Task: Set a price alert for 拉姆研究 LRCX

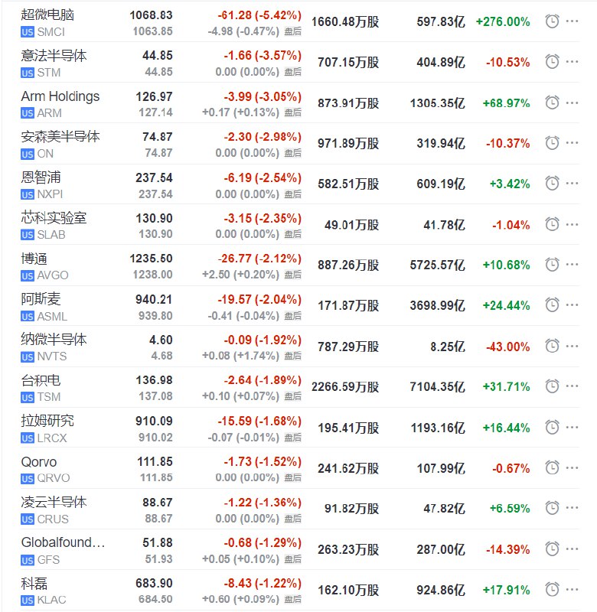Action: click(x=552, y=428)
